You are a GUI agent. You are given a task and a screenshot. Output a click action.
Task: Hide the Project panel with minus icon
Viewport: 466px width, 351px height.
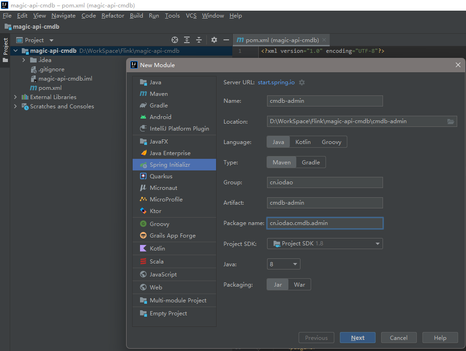(226, 40)
